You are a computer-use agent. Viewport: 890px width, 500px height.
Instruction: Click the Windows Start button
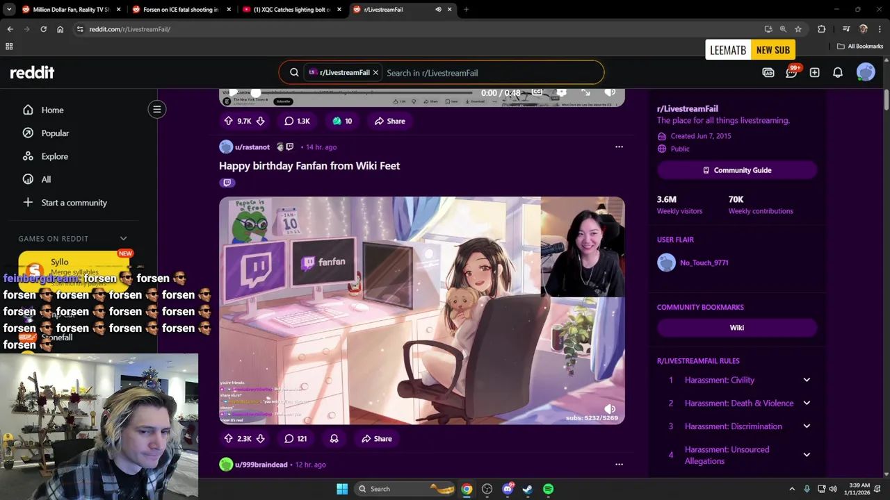point(342,489)
